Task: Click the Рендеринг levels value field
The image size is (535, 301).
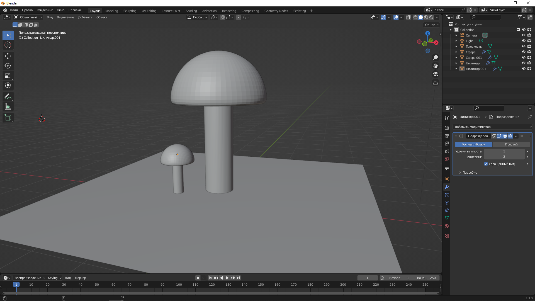Action: coord(504,157)
